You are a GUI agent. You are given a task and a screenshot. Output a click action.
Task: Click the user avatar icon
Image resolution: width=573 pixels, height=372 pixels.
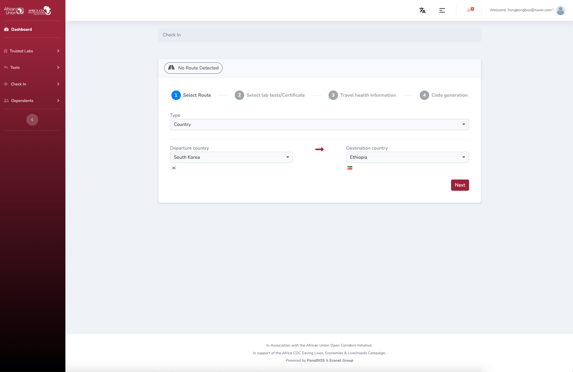tap(560, 10)
